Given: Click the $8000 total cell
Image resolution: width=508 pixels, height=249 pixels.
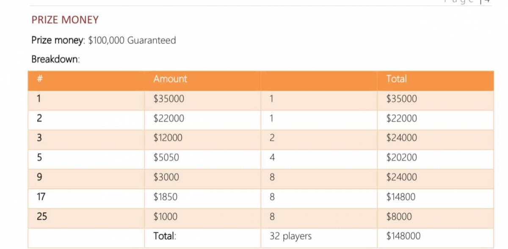Looking at the screenshot, I should click(399, 217).
